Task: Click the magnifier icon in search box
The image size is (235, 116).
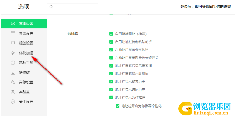Action: pyautogui.click(x=51, y=7)
